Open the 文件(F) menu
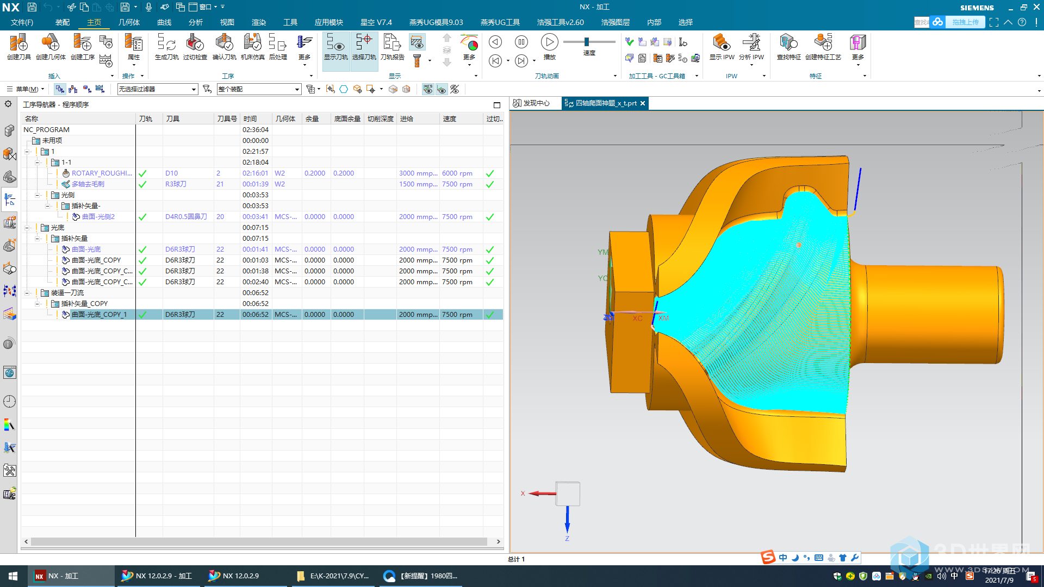 (22, 22)
